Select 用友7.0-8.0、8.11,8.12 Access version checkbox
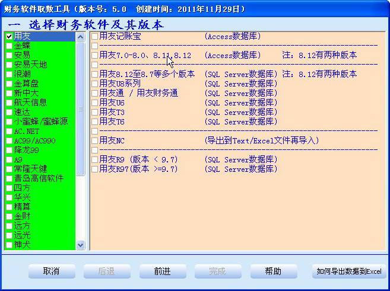This screenshot has height=291, width=390. click(x=94, y=55)
